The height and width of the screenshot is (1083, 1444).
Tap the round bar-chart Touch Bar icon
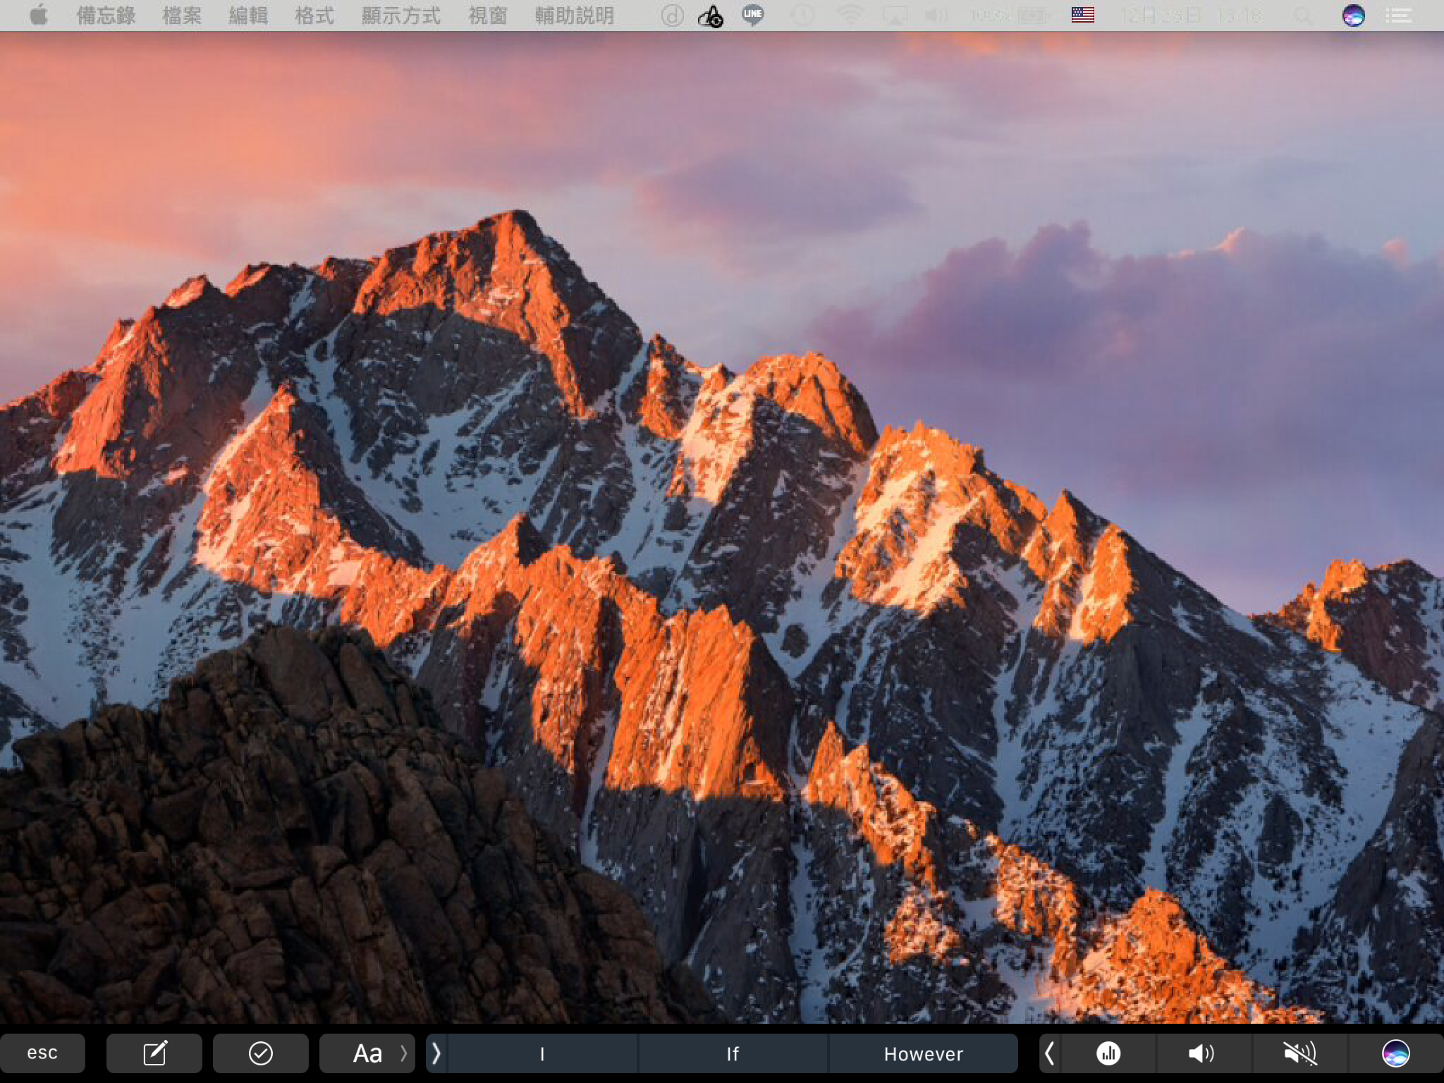tap(1108, 1053)
